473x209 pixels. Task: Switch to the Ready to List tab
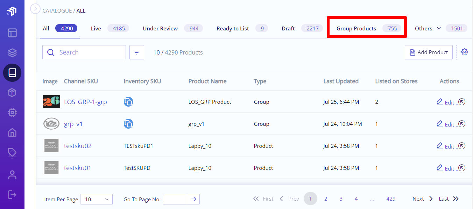(x=242, y=28)
